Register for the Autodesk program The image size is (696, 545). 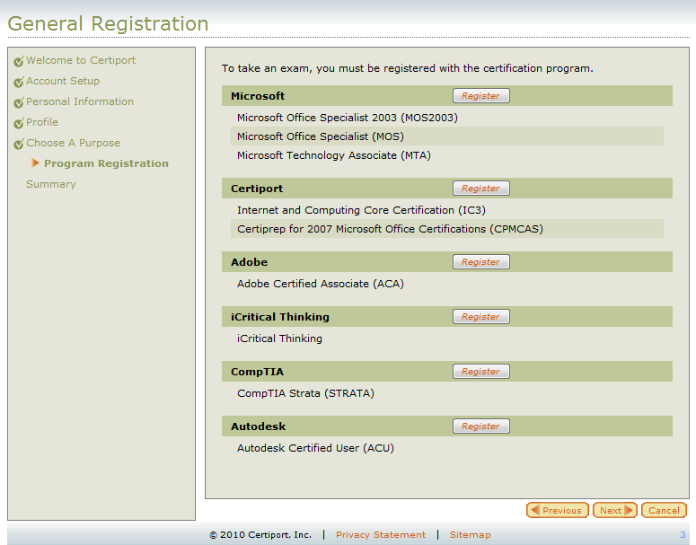click(481, 426)
